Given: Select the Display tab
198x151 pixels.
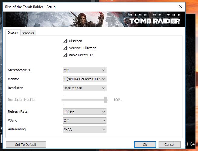Looking at the screenshot, I should 13,33.
